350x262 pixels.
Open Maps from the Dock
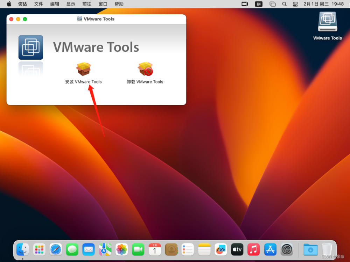(x=105, y=249)
